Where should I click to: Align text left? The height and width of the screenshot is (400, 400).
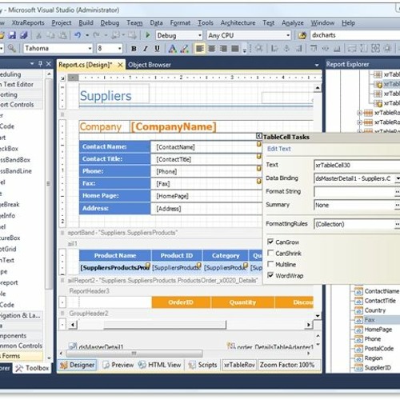(200, 49)
